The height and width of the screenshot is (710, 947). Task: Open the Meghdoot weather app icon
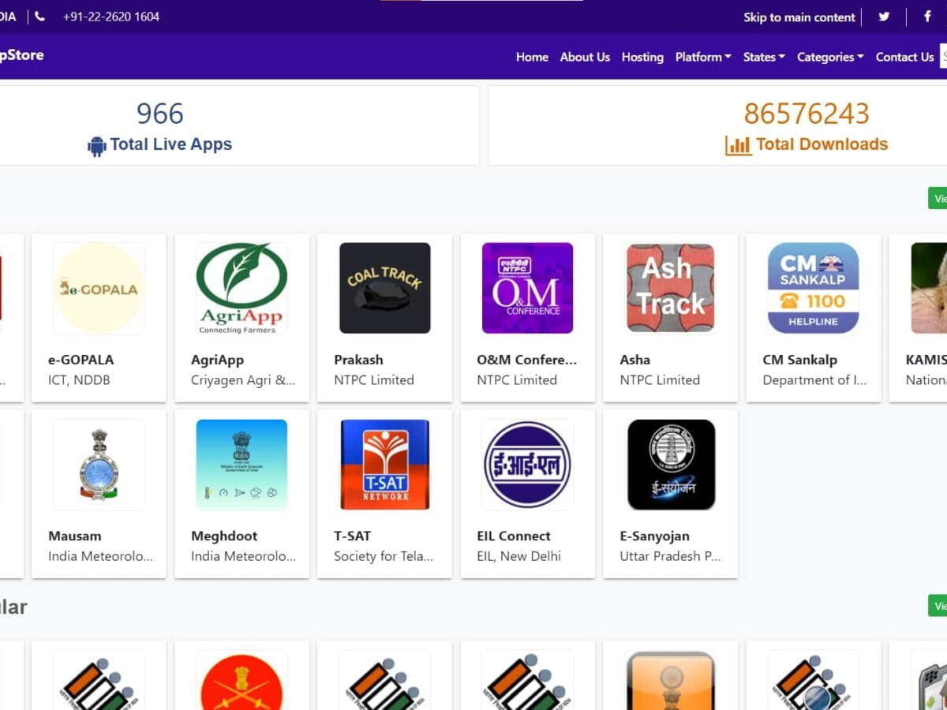coord(241,465)
